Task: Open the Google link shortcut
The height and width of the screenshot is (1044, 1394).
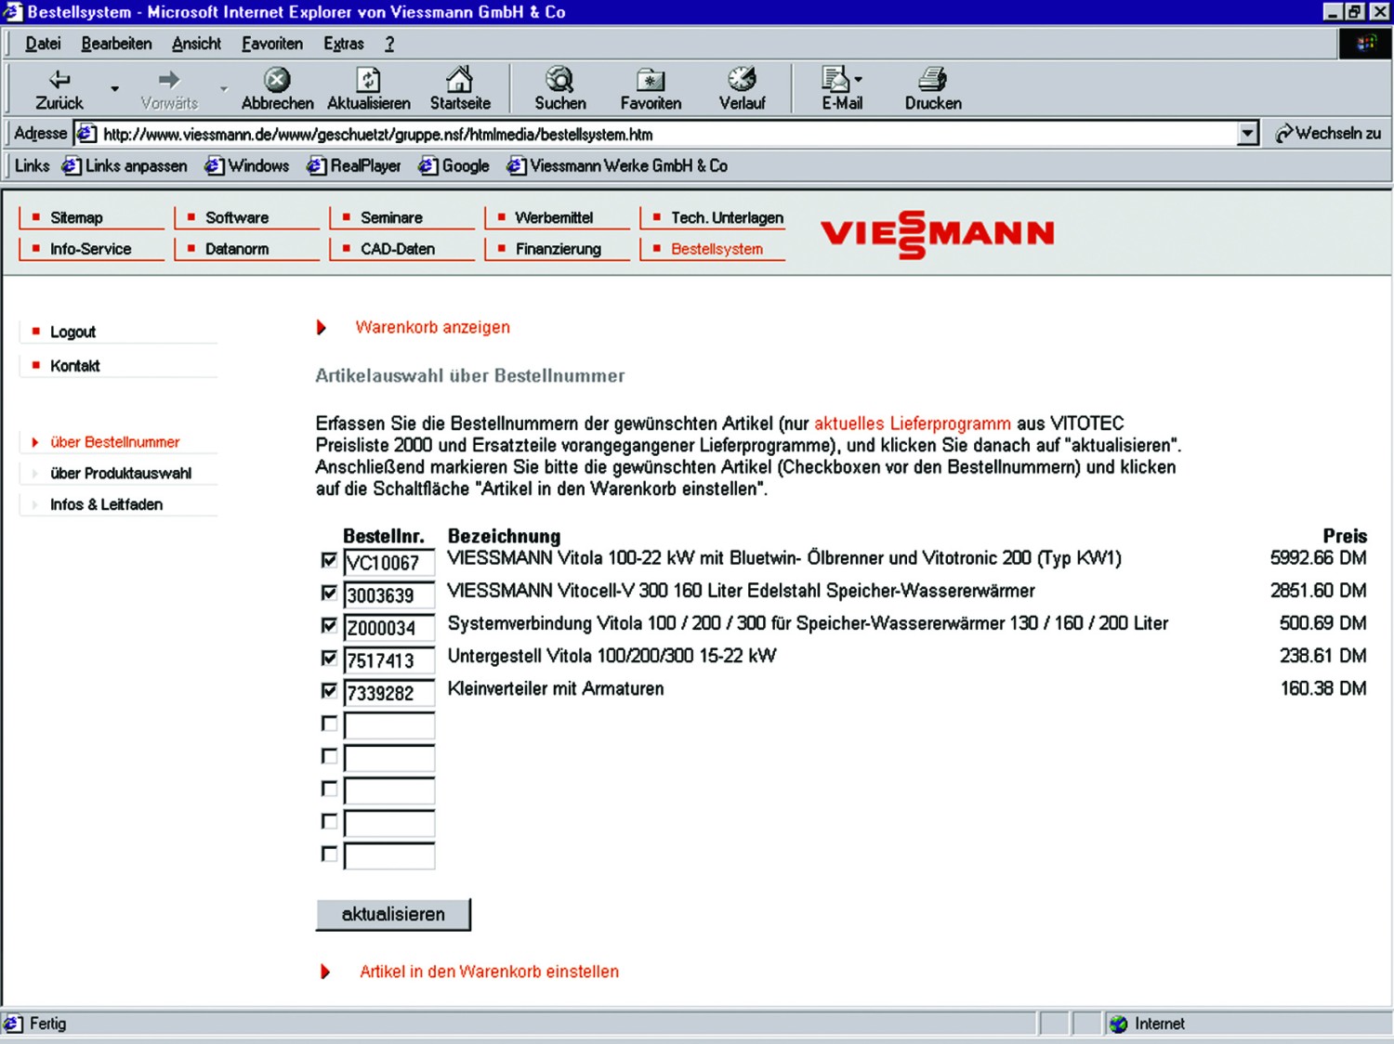Action: pyautogui.click(x=454, y=166)
